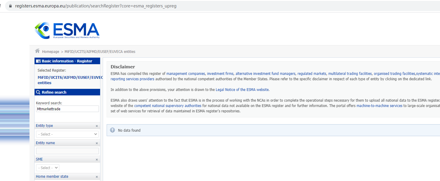
Task: Follow the machine-to-machine services link
Action: tap(379, 106)
